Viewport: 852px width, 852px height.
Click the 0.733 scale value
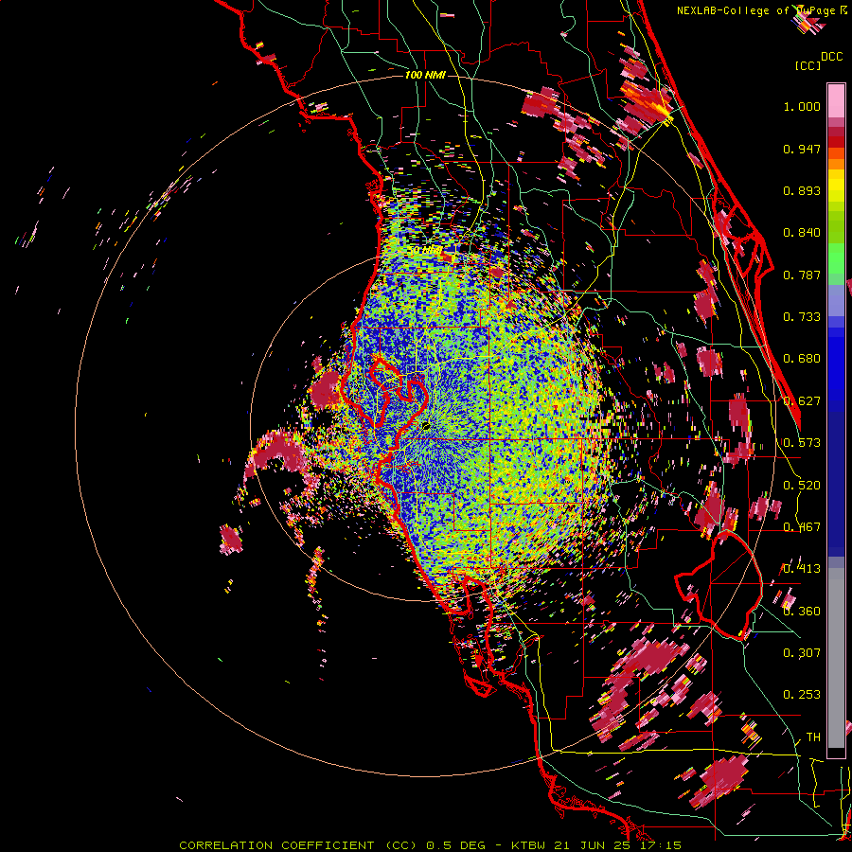[x=802, y=317]
